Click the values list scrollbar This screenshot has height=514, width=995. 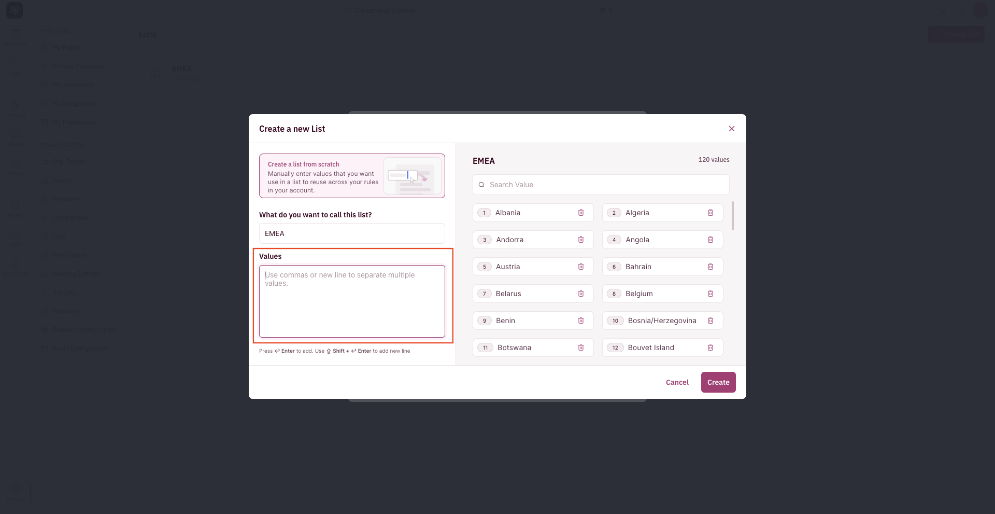pyautogui.click(x=733, y=216)
